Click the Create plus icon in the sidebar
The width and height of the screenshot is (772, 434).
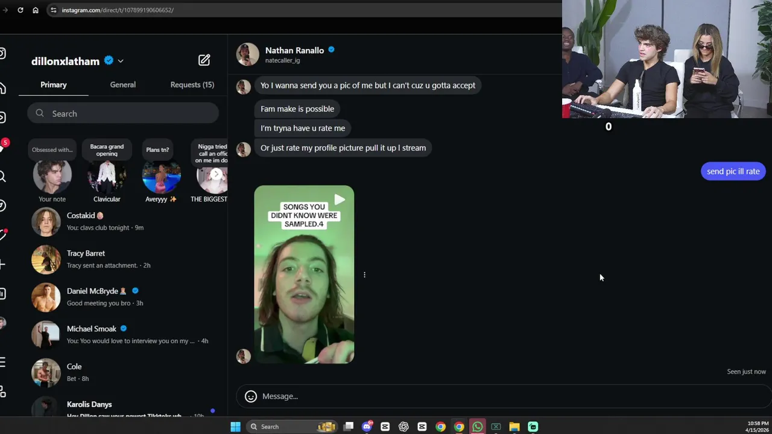[x=2, y=264]
